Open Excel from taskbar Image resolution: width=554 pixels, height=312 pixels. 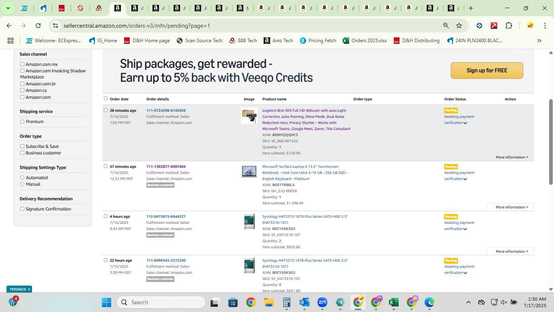point(393,302)
